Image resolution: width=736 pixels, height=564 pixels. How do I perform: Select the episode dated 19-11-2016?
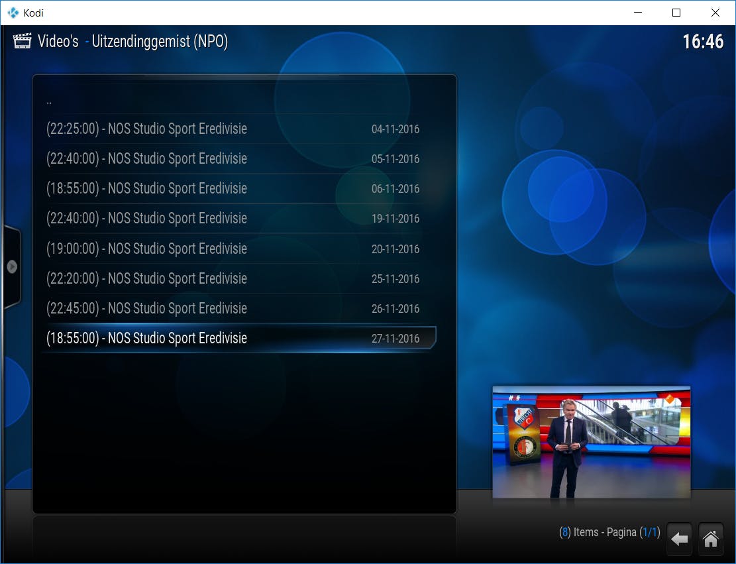pyautogui.click(x=239, y=218)
